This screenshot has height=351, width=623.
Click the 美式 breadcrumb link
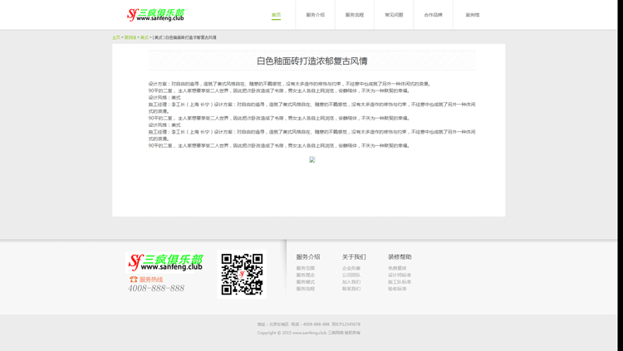pos(144,37)
